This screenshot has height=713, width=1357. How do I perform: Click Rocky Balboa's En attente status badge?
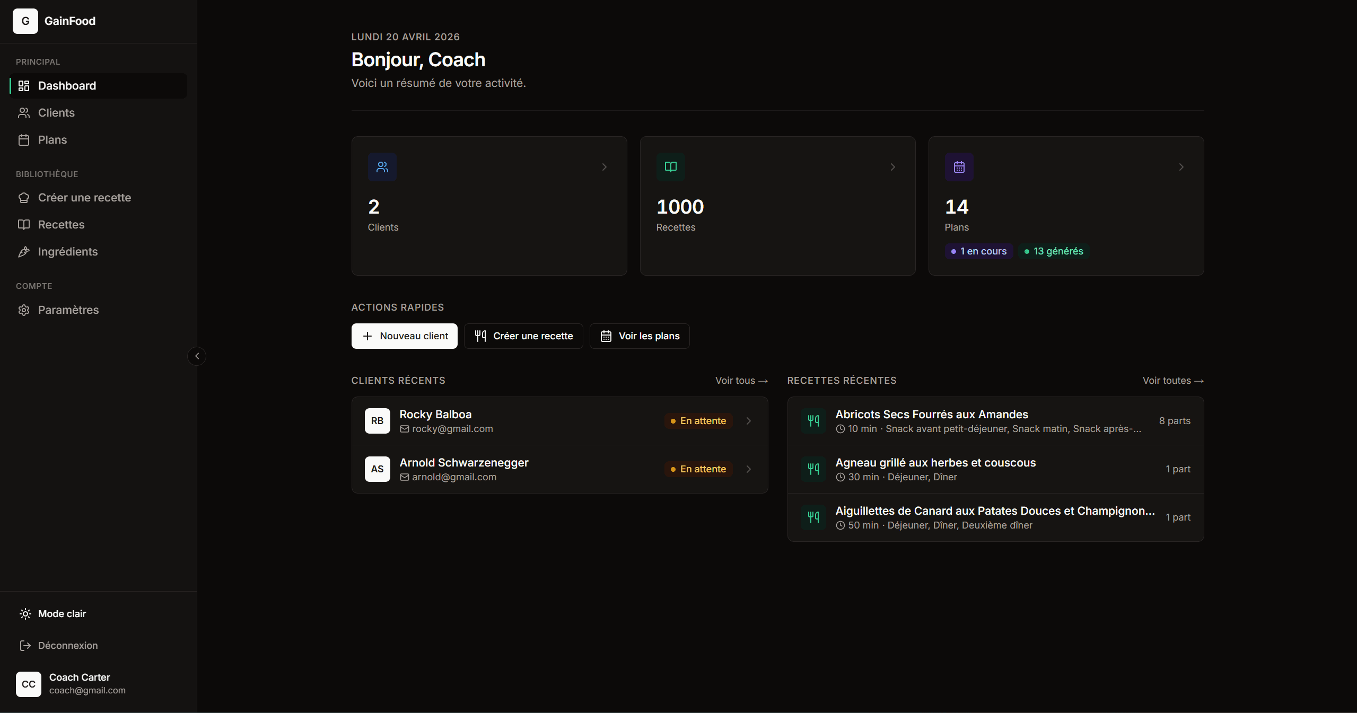click(x=698, y=421)
